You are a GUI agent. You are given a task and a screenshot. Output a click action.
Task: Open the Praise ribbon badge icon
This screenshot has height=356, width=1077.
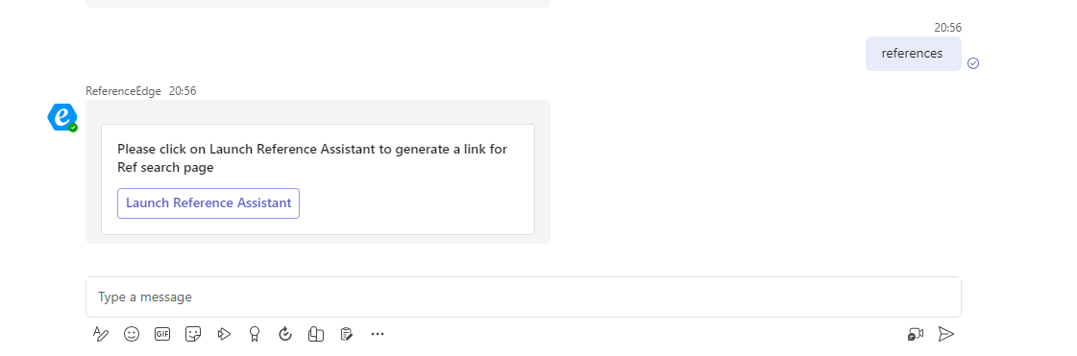point(255,334)
